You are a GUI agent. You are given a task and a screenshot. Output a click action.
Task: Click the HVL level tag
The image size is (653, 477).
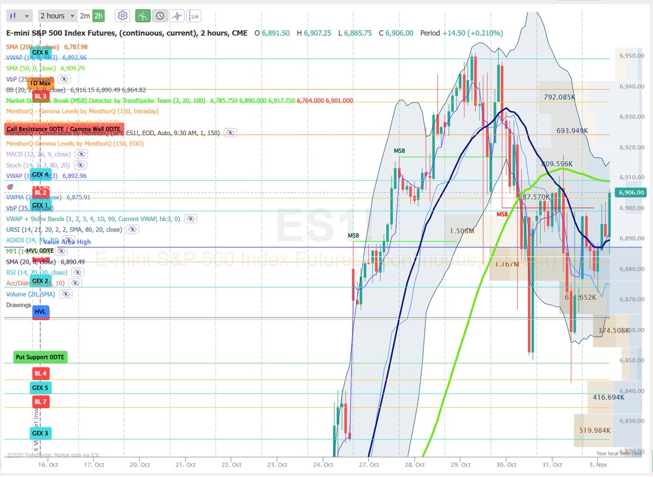click(41, 312)
